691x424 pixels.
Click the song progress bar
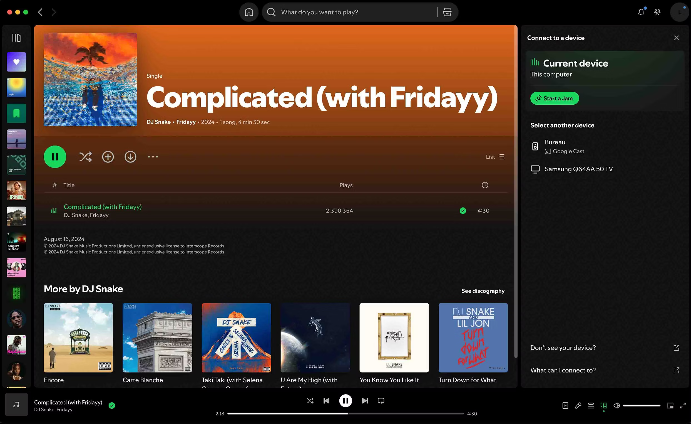[345, 414]
